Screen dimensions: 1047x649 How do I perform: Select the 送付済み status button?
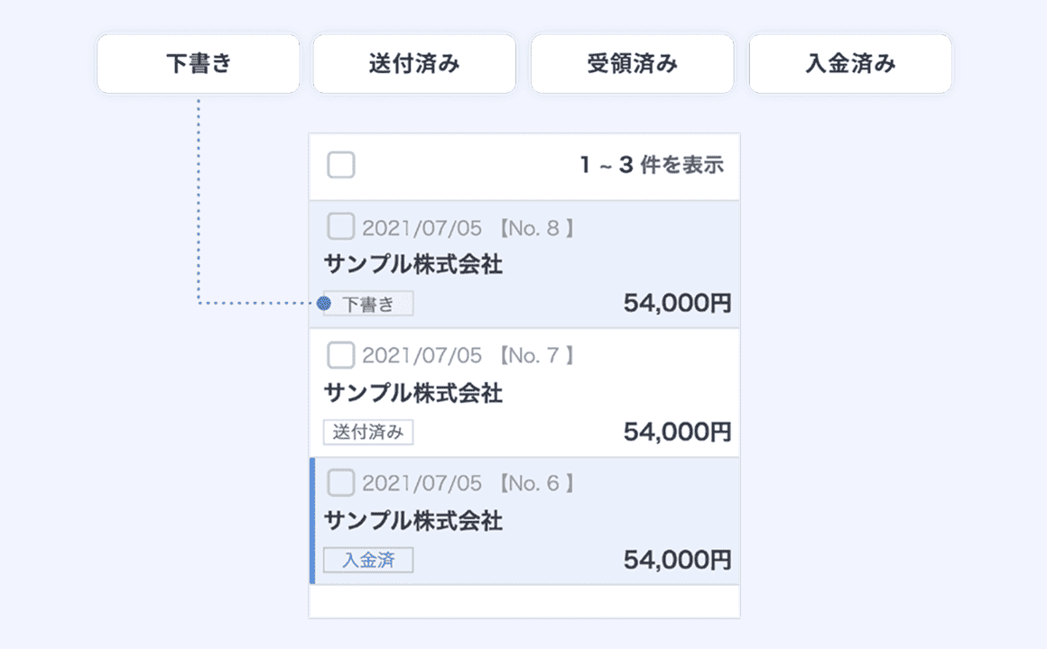414,64
